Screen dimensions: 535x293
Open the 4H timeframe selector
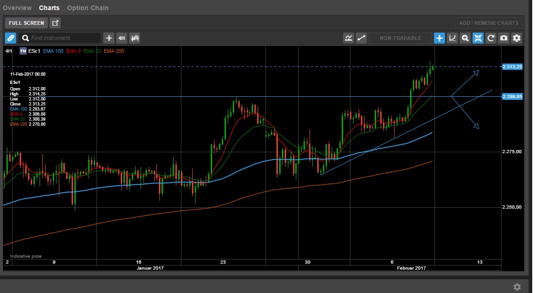point(122,38)
